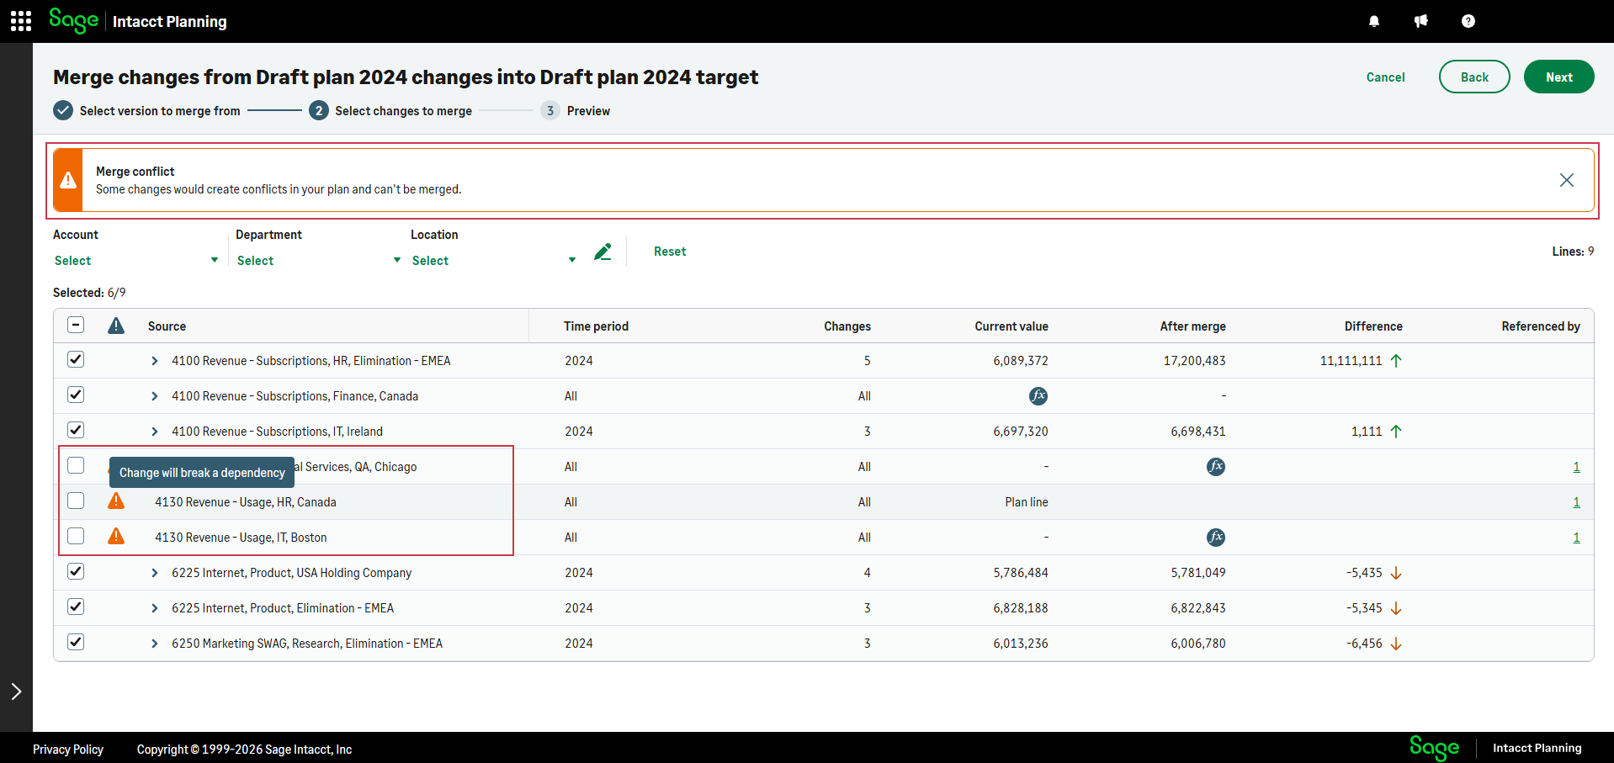Click warning icon on Usage, HR, Canada row
The height and width of the screenshot is (763, 1614).
pos(116,501)
